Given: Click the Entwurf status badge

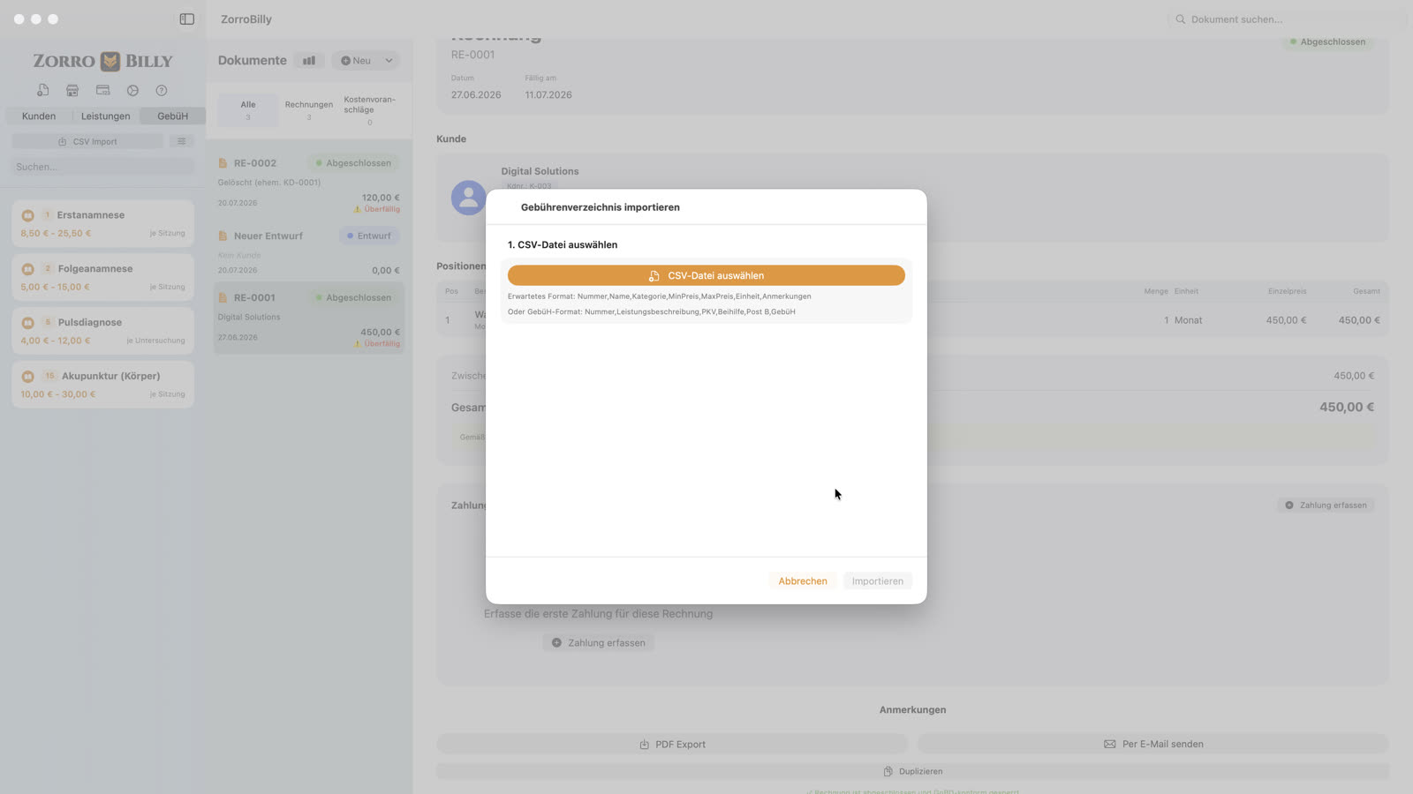Looking at the screenshot, I should click(369, 236).
